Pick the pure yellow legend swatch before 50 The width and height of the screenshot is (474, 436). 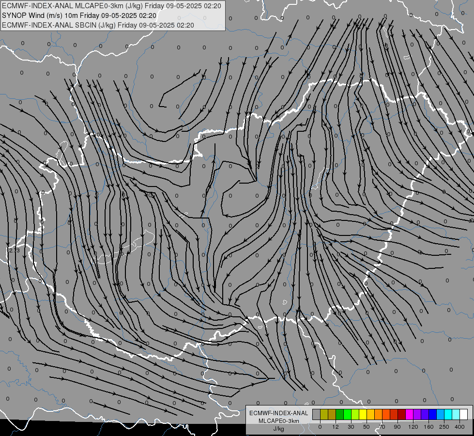[363, 414]
